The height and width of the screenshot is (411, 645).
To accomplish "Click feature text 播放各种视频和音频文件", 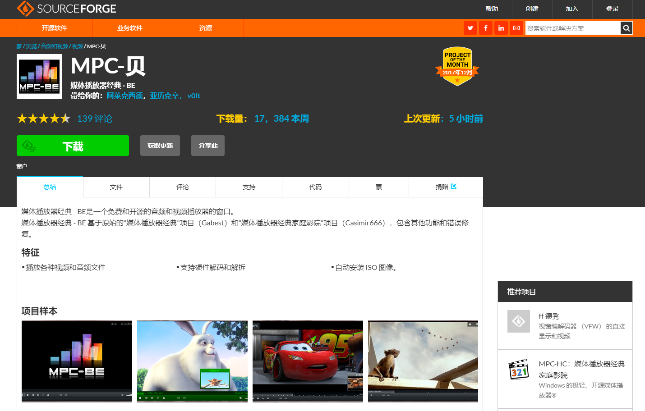I will click(x=66, y=267).
